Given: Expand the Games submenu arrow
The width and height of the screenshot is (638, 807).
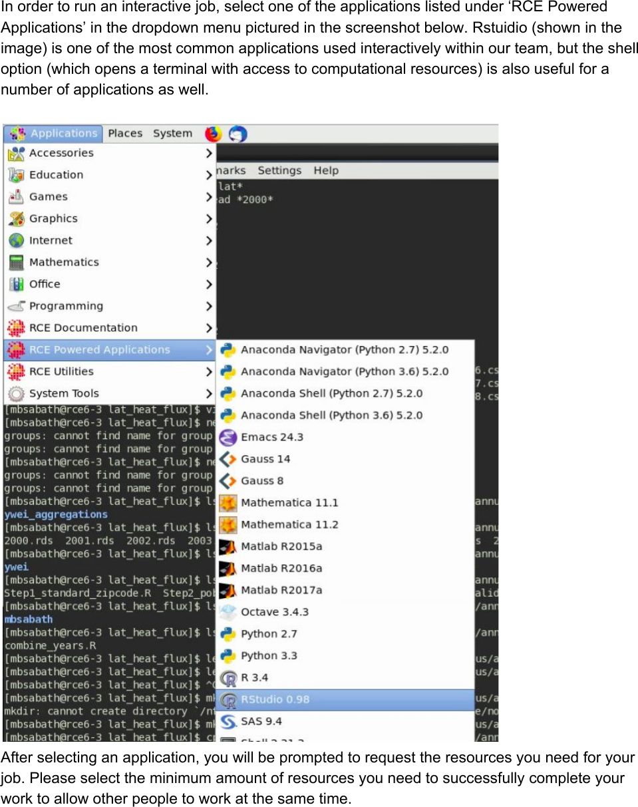Looking at the screenshot, I should tap(209, 197).
